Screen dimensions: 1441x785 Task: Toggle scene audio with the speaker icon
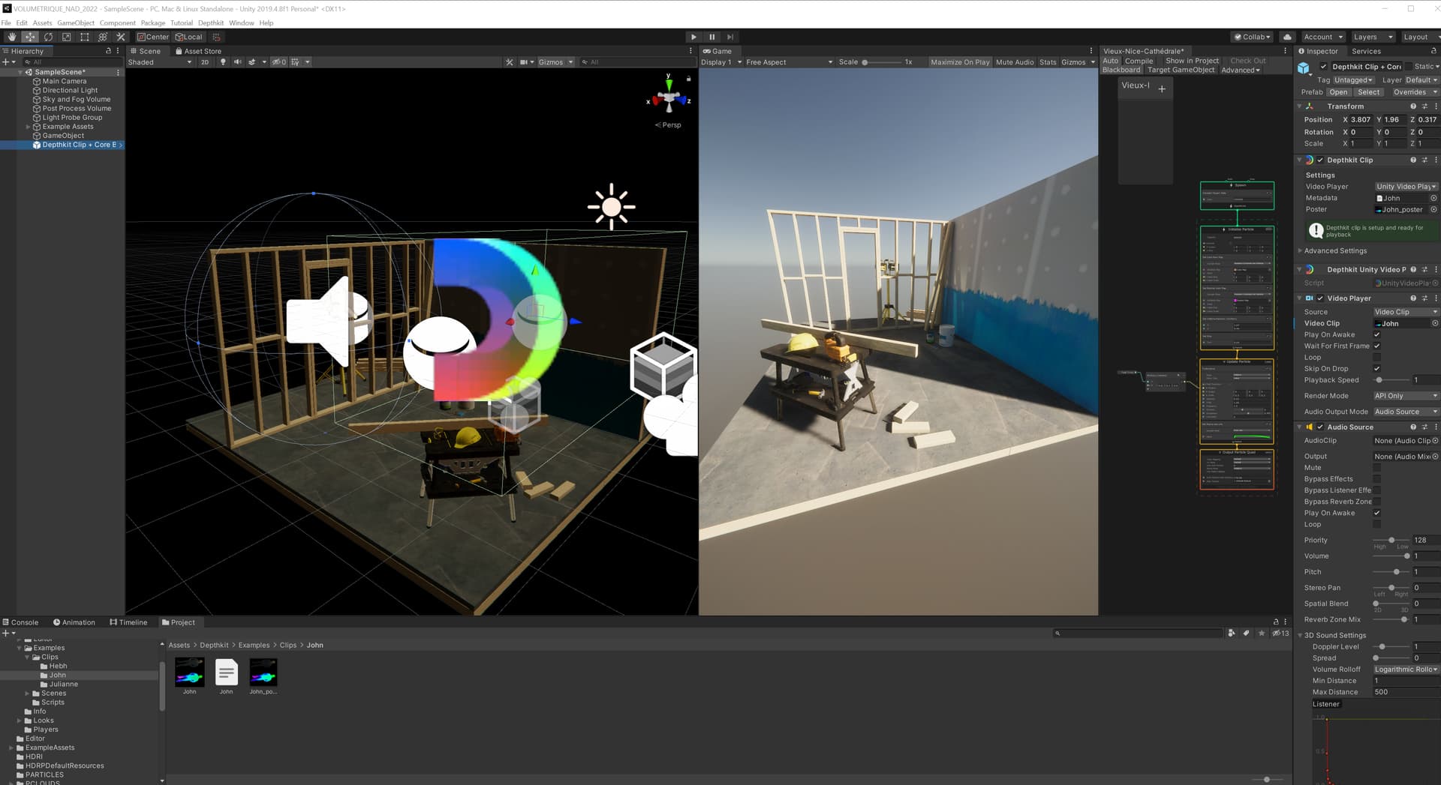(x=237, y=62)
